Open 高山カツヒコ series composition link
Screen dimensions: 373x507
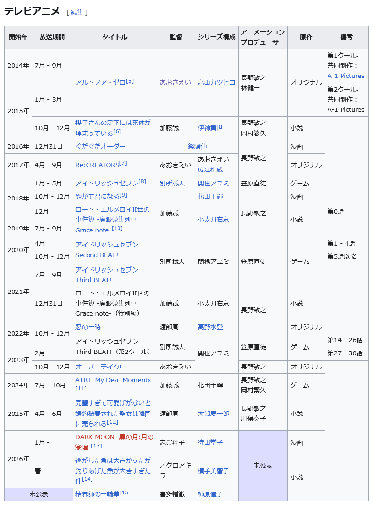pyautogui.click(x=216, y=82)
